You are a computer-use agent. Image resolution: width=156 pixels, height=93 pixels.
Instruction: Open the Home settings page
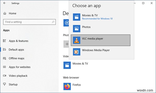(12, 13)
